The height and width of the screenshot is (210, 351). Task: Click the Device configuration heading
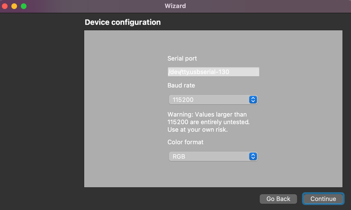pos(122,23)
